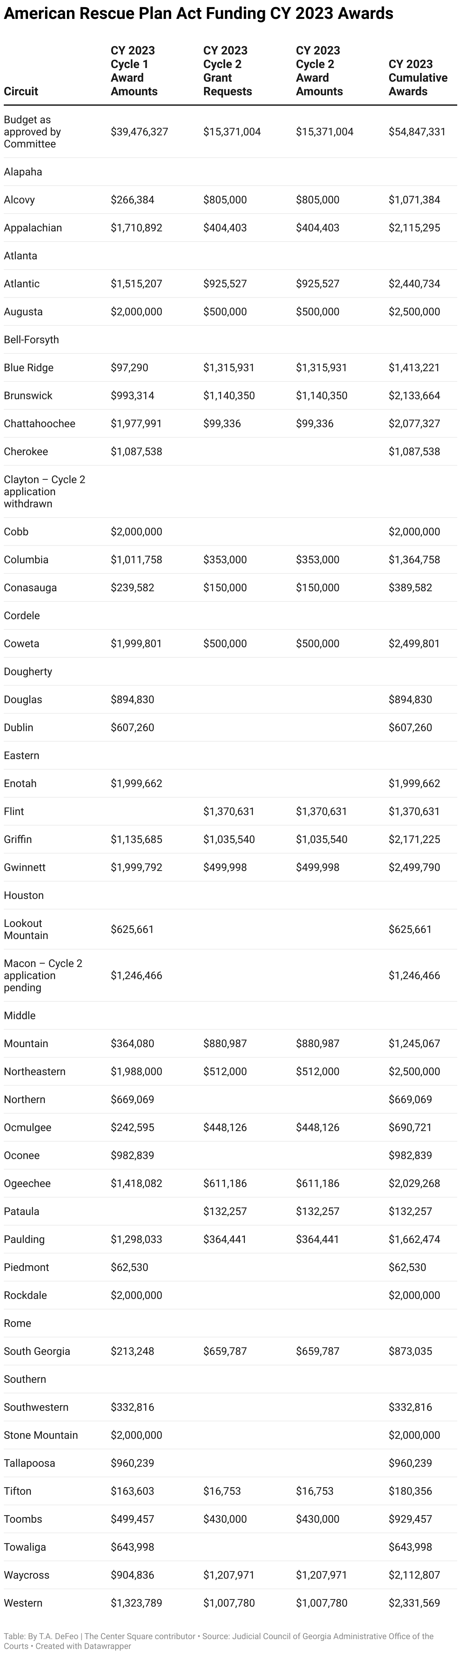The height and width of the screenshot is (1655, 461).
Task: Select the South Georgia circuit row label
Action: pos(37,1351)
